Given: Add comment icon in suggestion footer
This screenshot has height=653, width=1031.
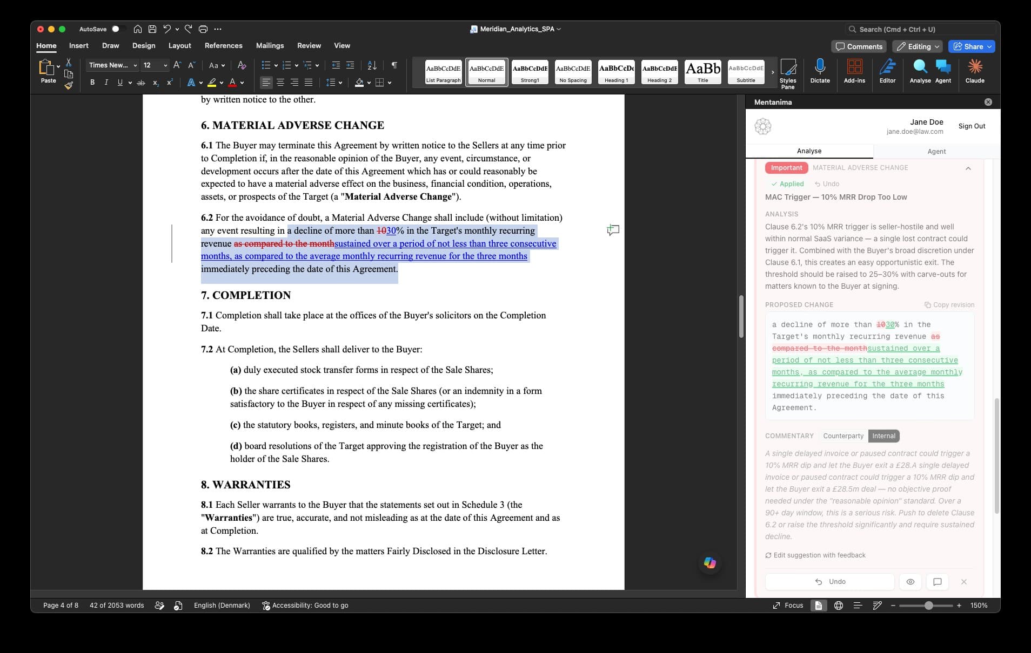Looking at the screenshot, I should coord(938,582).
